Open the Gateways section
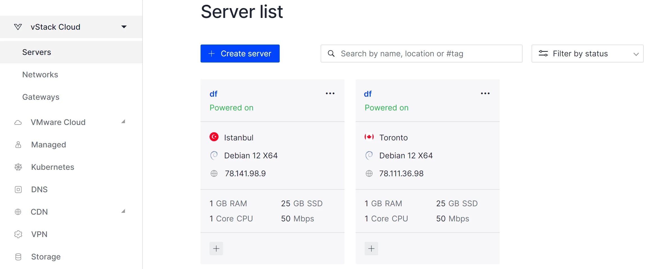This screenshot has width=646, height=269. (x=41, y=97)
